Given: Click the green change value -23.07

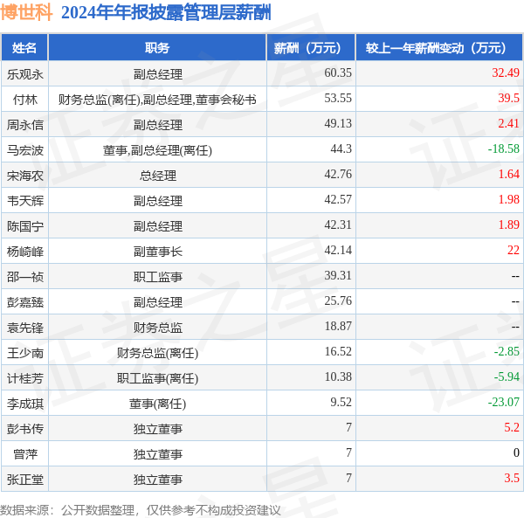Looking at the screenshot, I should coord(504,402).
